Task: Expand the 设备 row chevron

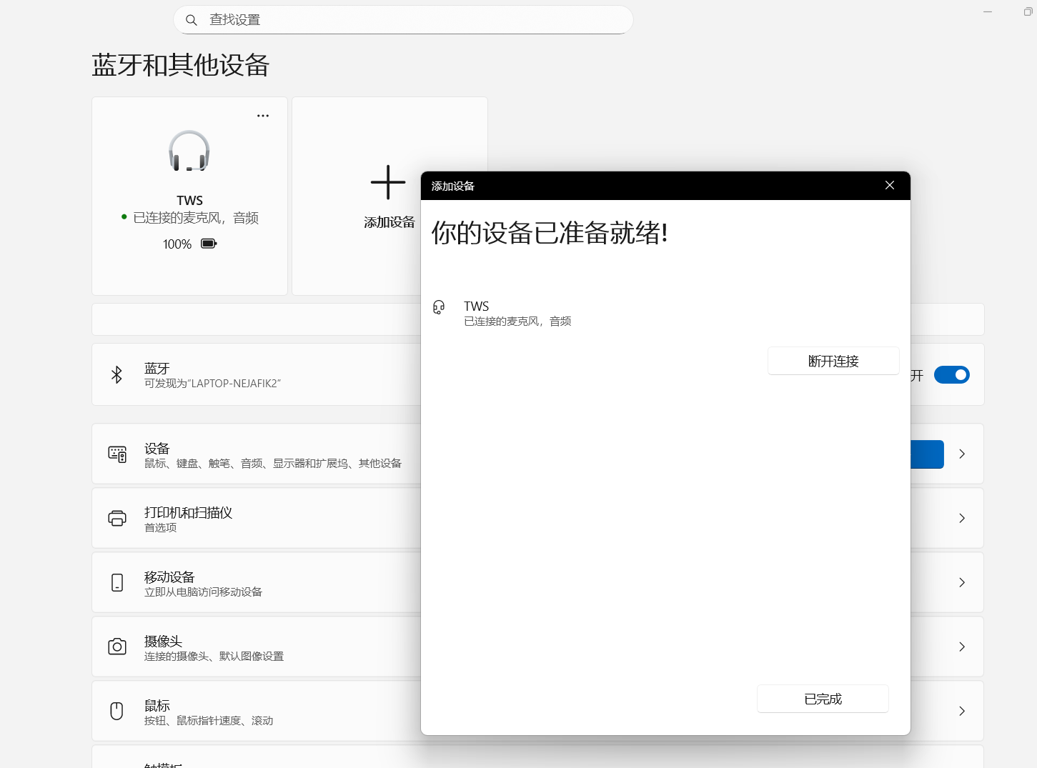Action: tap(962, 454)
